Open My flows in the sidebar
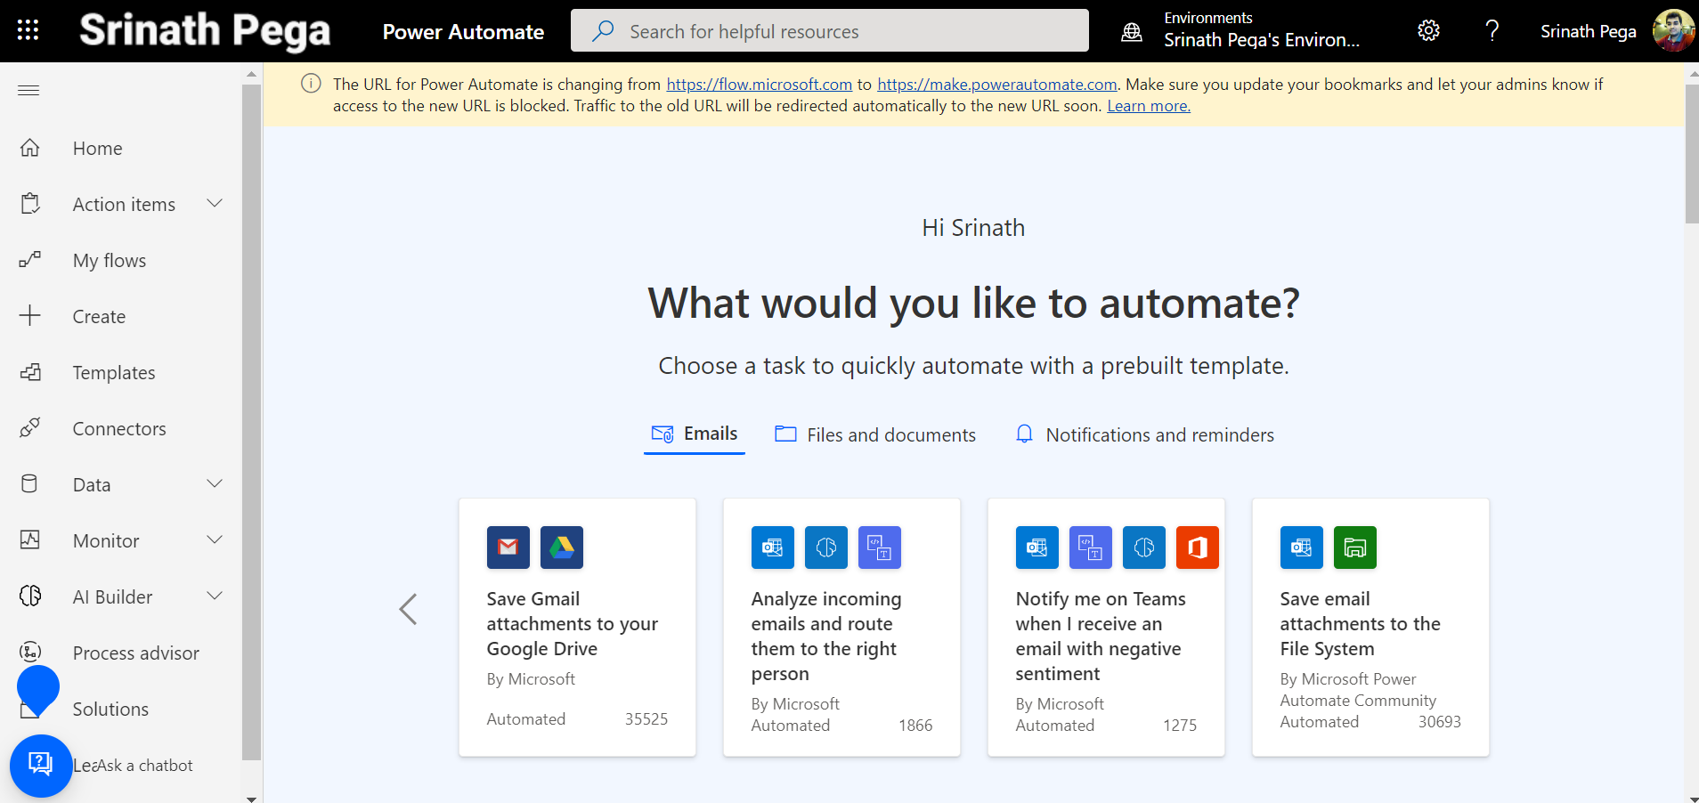Screen dimensions: 1699x803 point(110,261)
